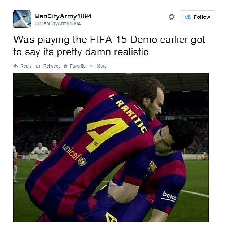Screen dimensions: 229x225
Task: Retweet this FIFA 15 tweet
Action: coord(47,66)
